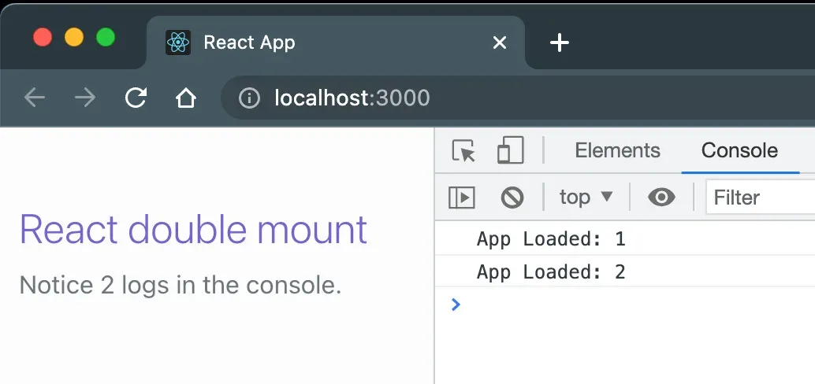Go to the browser home page
Viewport: 815px width, 384px height.
pyautogui.click(x=185, y=98)
